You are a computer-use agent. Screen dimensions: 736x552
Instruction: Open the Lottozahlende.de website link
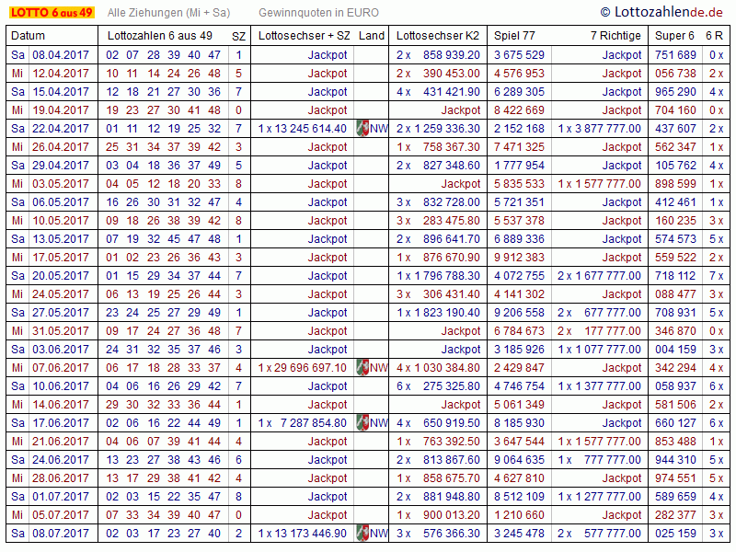click(x=662, y=12)
